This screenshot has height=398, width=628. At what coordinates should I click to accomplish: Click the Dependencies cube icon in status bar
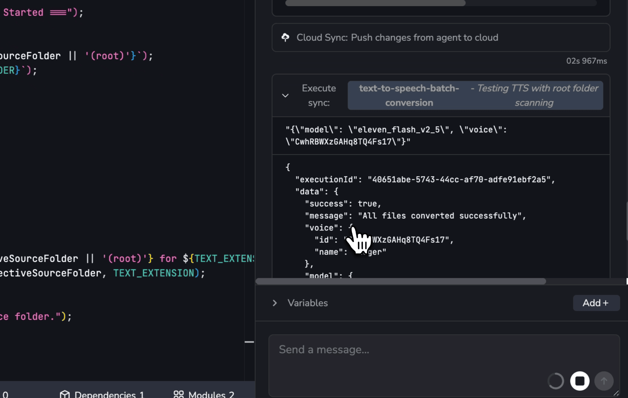click(x=65, y=394)
